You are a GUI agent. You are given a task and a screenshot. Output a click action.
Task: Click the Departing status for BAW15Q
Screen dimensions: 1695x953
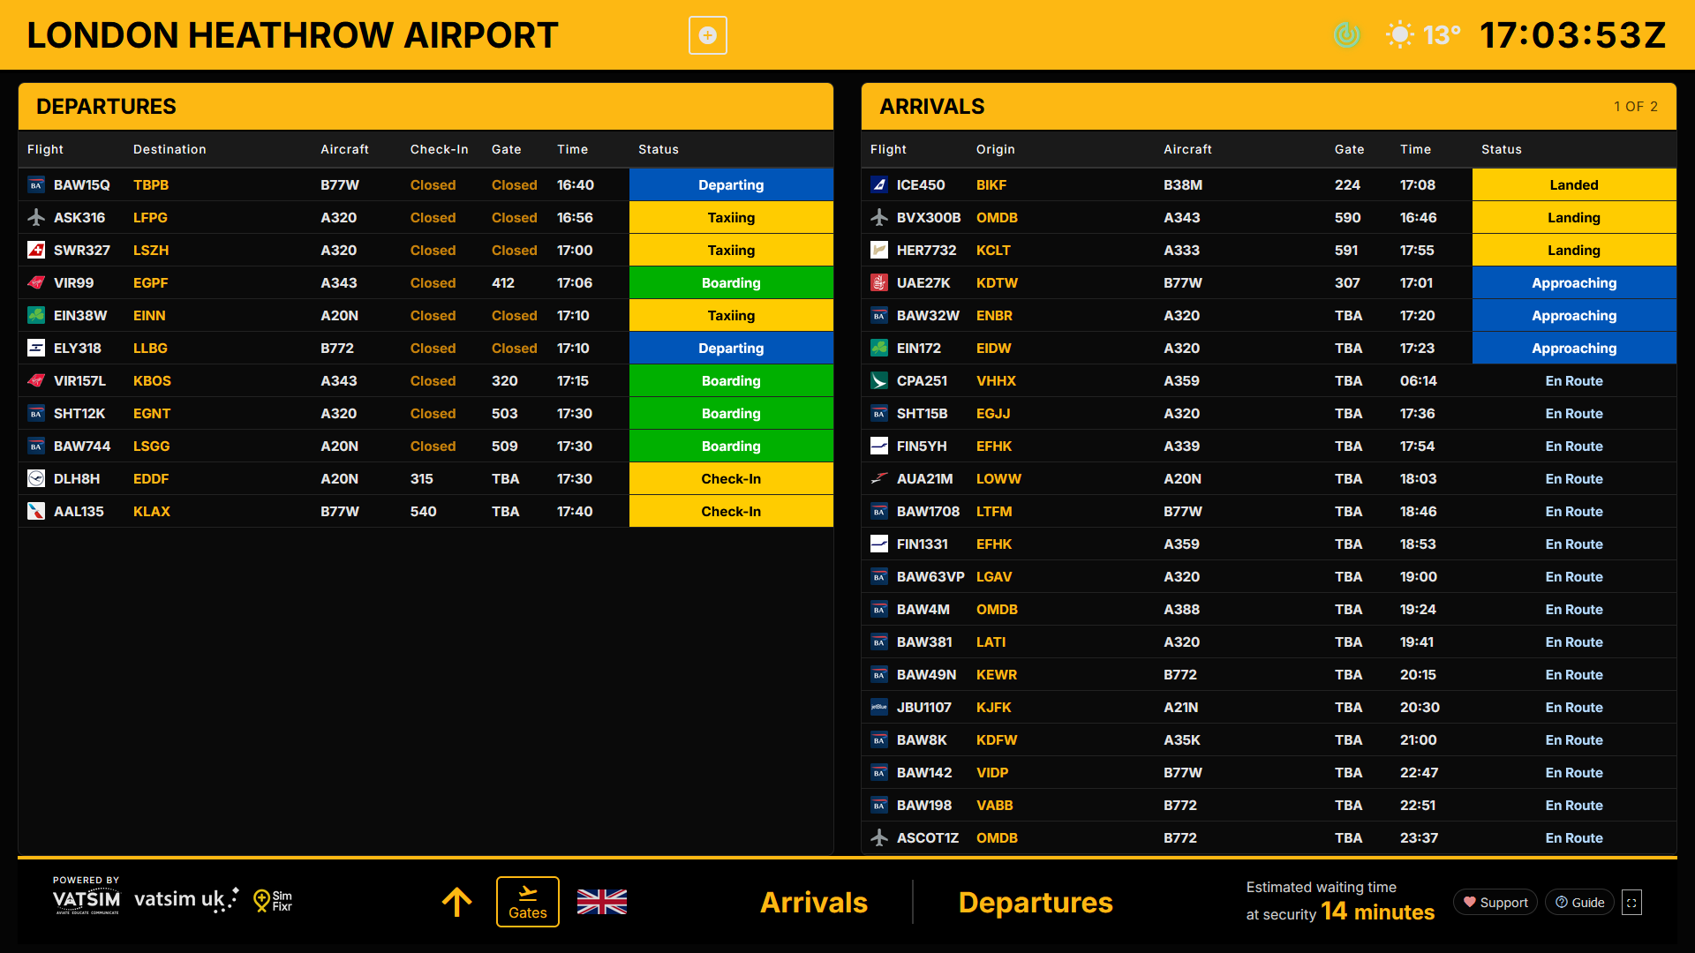[731, 185]
